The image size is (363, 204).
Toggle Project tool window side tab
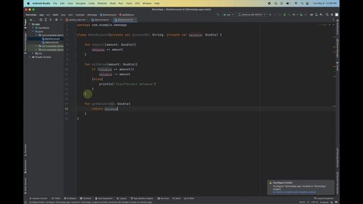point(25,24)
